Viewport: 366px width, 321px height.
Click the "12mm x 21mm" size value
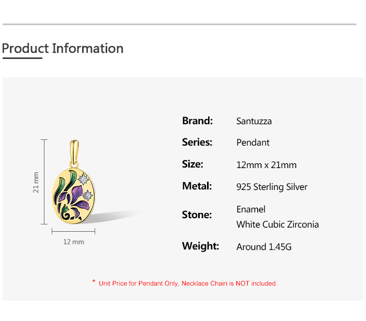[266, 165]
